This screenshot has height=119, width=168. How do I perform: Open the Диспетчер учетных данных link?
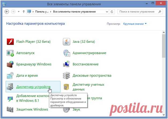click(88, 87)
